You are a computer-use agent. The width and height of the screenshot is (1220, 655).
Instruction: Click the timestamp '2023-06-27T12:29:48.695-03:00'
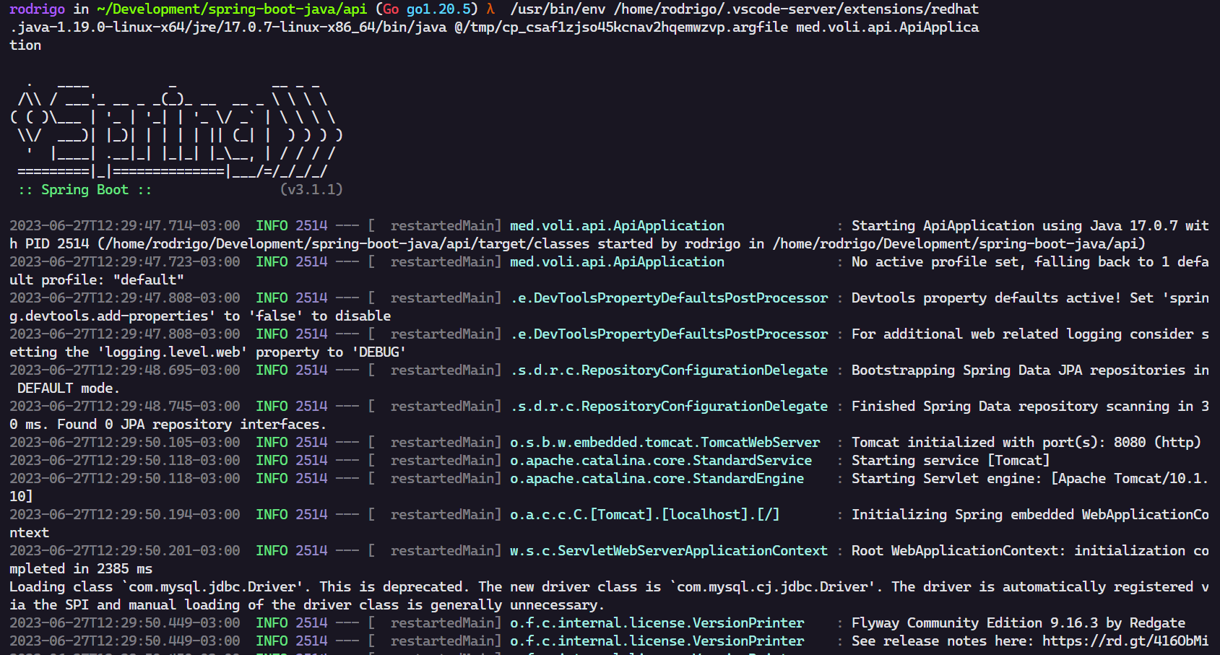coord(125,370)
